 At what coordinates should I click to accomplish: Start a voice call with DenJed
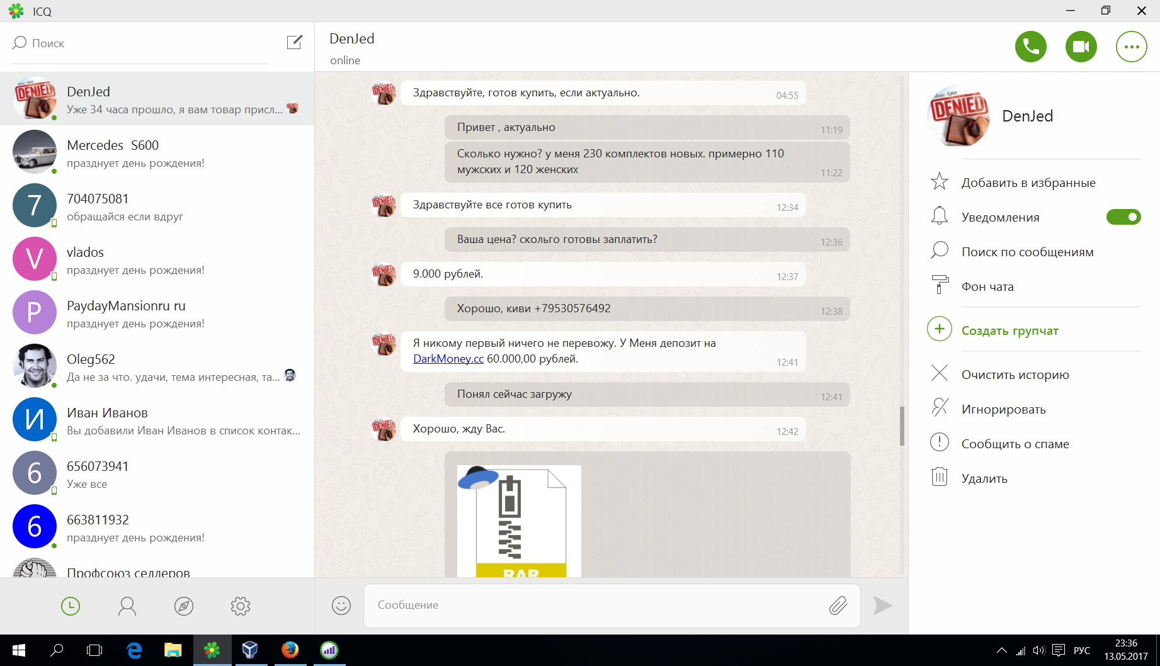tap(1030, 47)
